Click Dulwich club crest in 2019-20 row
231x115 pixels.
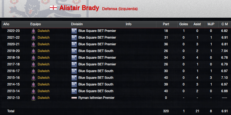tap(34, 51)
